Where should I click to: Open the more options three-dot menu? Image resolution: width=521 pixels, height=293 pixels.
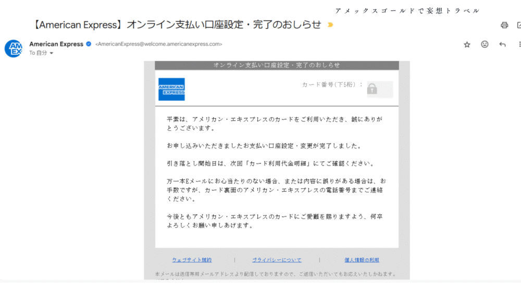[519, 44]
